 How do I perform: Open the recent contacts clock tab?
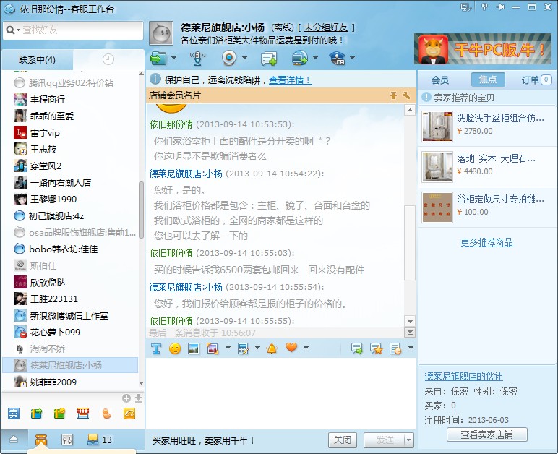[x=108, y=59]
